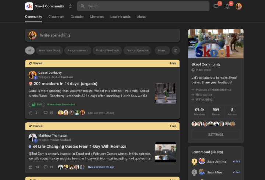Click the Skool Community cover image

click(x=216, y=44)
